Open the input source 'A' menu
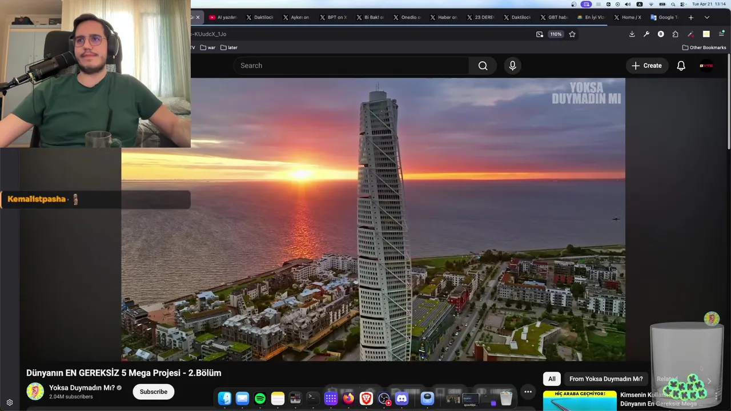This screenshot has width=731, height=411. coord(639,4)
